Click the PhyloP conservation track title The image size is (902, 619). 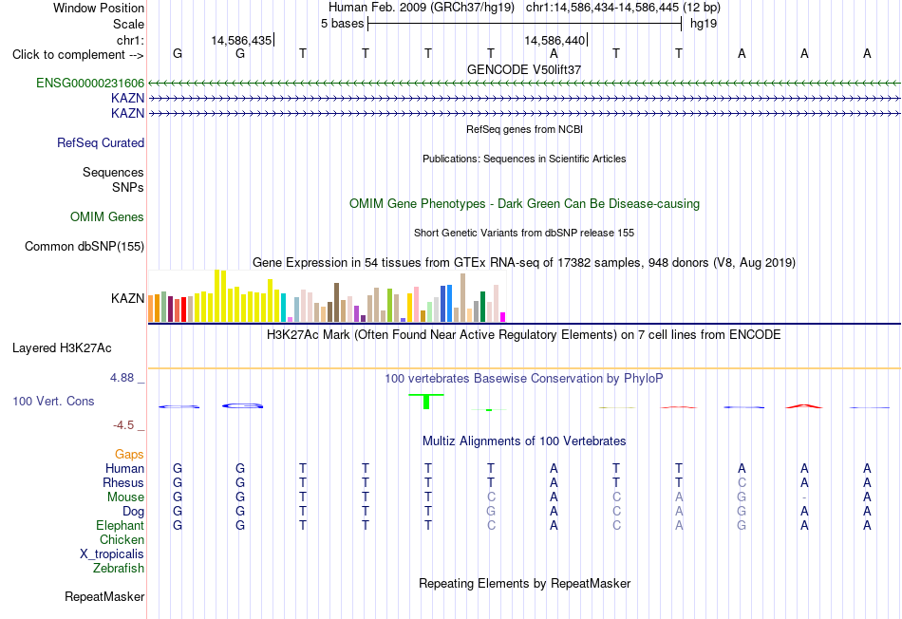tap(524, 379)
